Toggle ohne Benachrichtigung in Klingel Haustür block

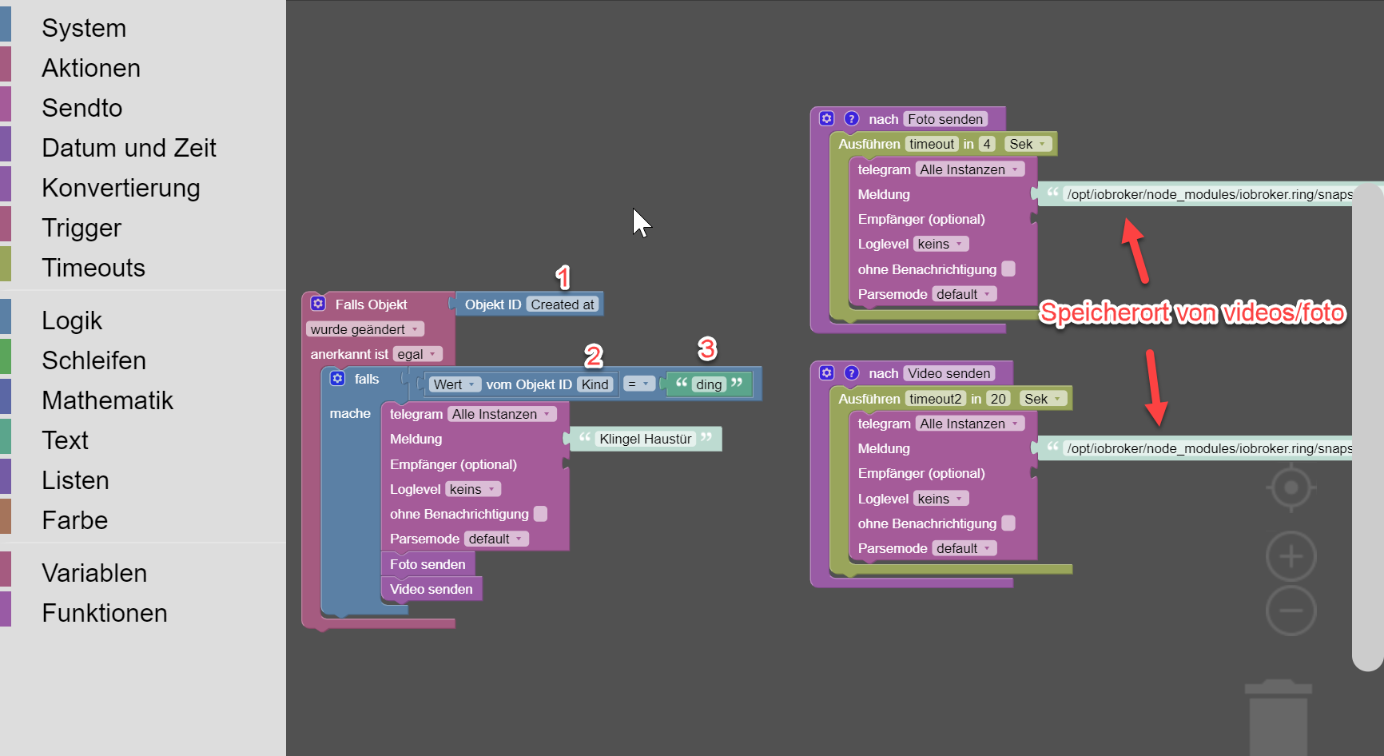pos(540,514)
